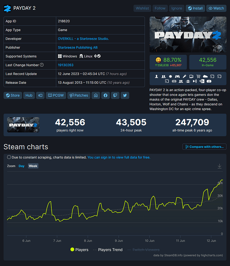
Task: Set chart zoom to Week
Action: (x=33, y=166)
